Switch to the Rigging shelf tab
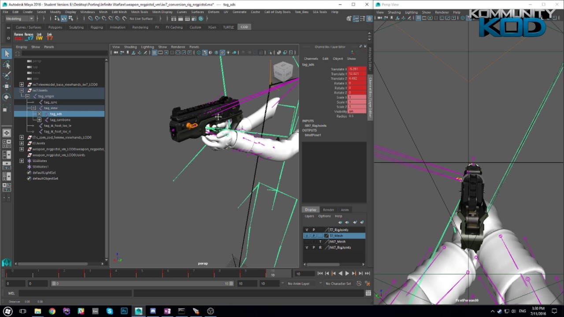Screen dimensions: 564x317 coord(96,27)
